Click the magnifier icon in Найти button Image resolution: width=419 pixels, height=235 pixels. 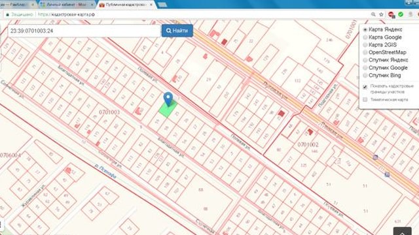[x=169, y=31]
